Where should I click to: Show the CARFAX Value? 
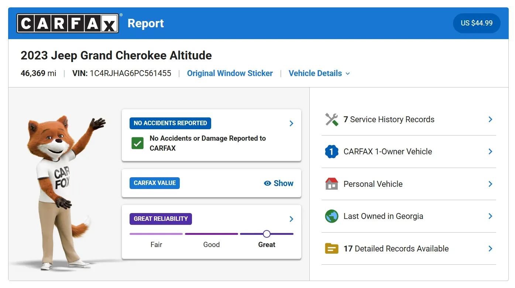click(279, 183)
